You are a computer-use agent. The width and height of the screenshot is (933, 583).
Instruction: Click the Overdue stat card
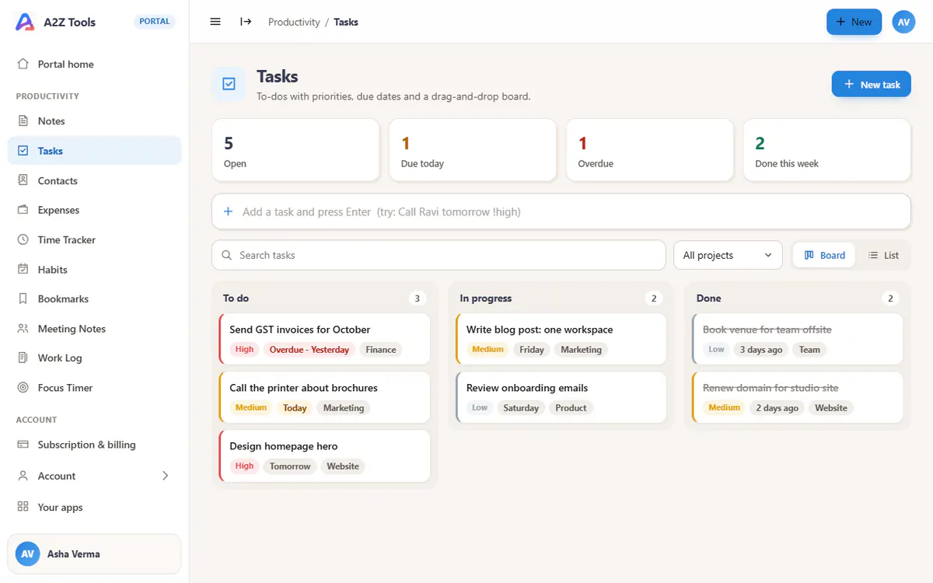tap(650, 150)
